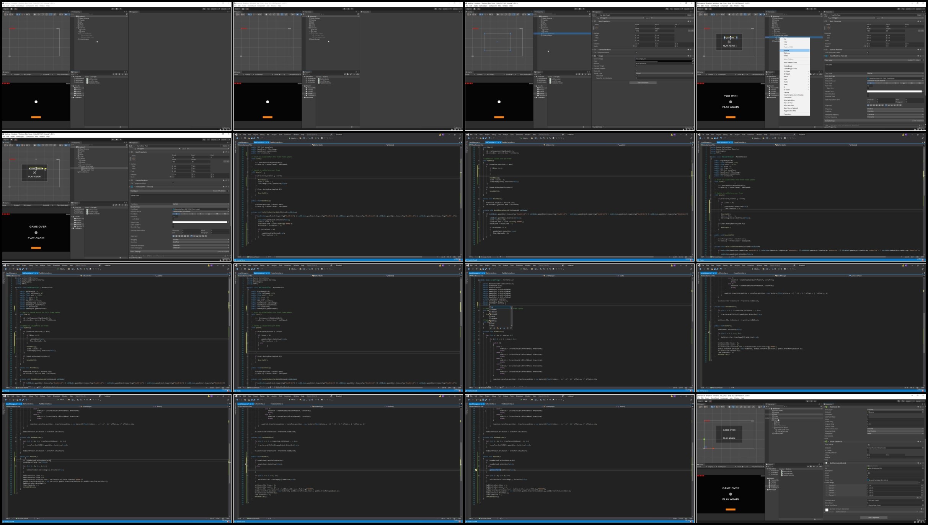Select the Move tool in the Rigidbody 2D frame's Scene toolbar
The width and height of the screenshot is (928, 525).
tap(733, 407)
